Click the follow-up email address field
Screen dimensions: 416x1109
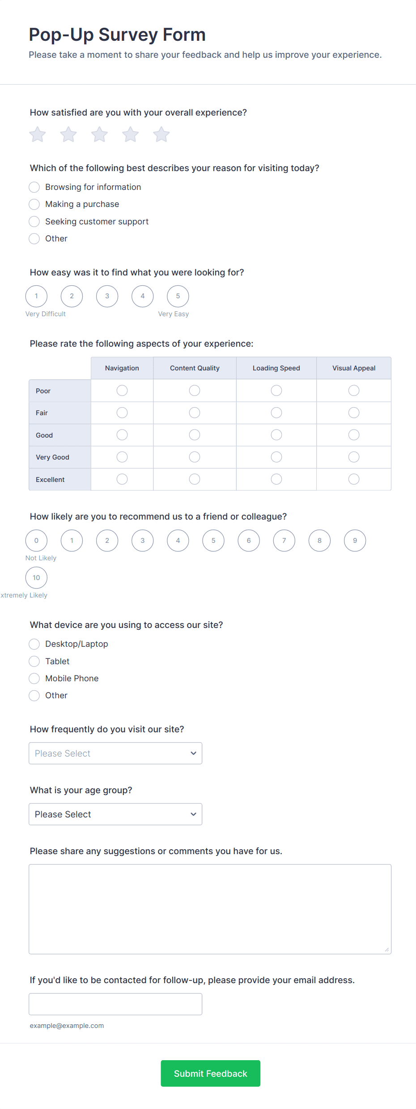[x=115, y=1004]
